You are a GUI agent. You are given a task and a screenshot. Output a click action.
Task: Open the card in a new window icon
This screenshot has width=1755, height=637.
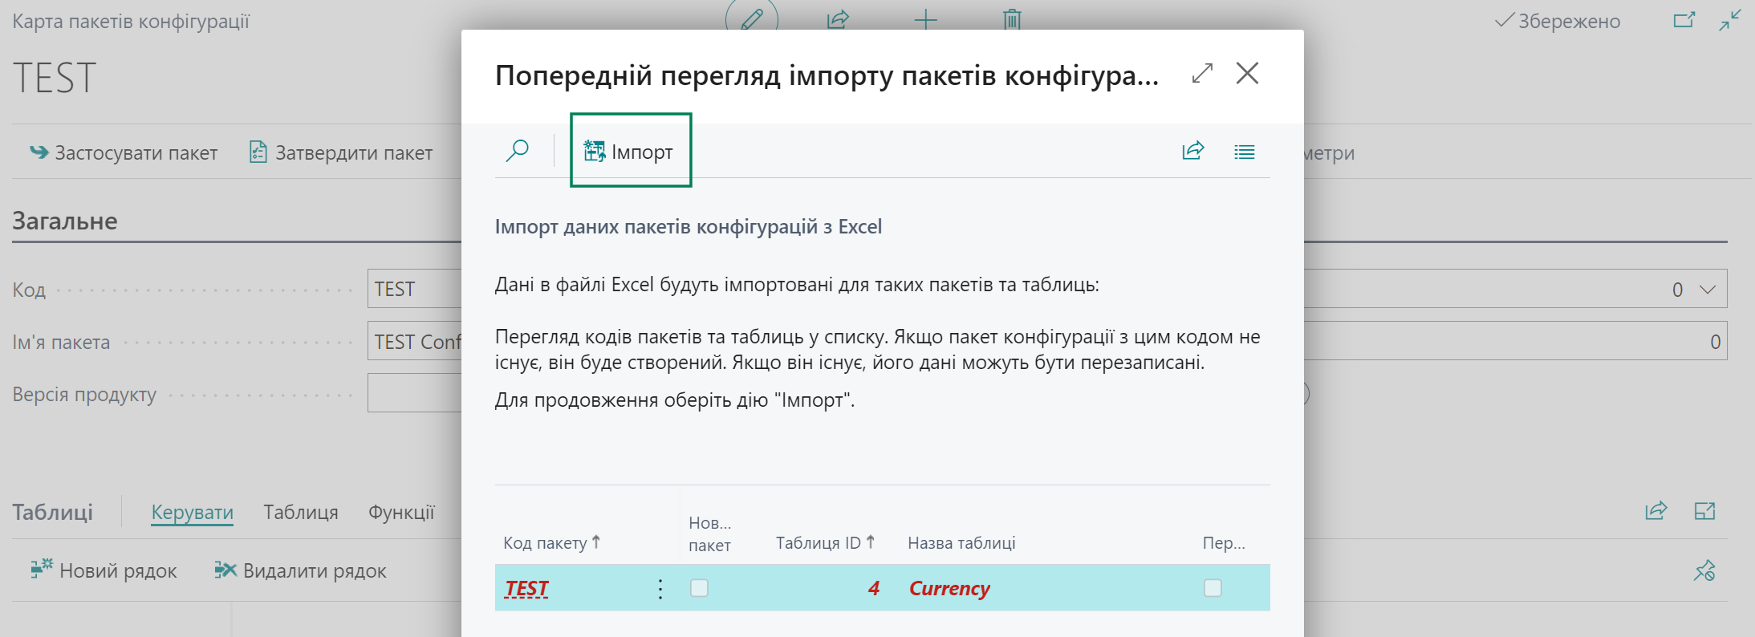1684,20
